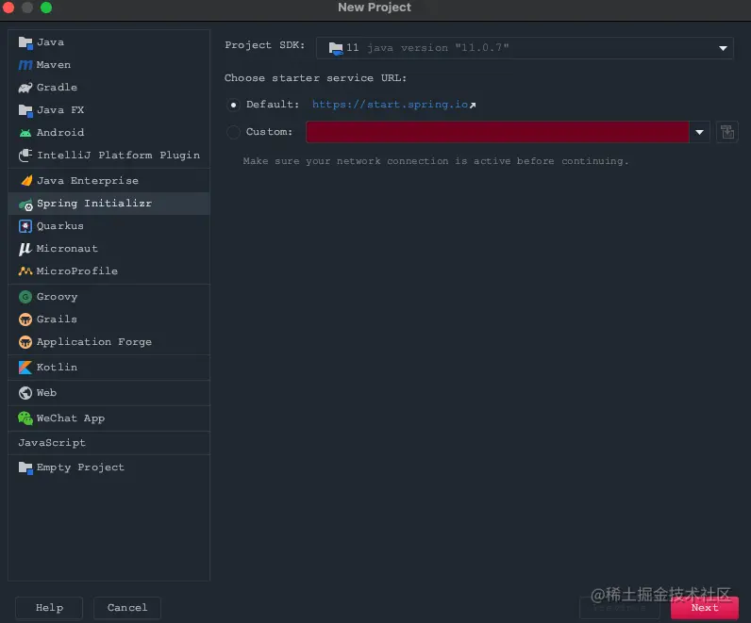Viewport: 751px width, 623px height.
Task: Select the Java FX label in list
Action: pyautogui.click(x=60, y=110)
